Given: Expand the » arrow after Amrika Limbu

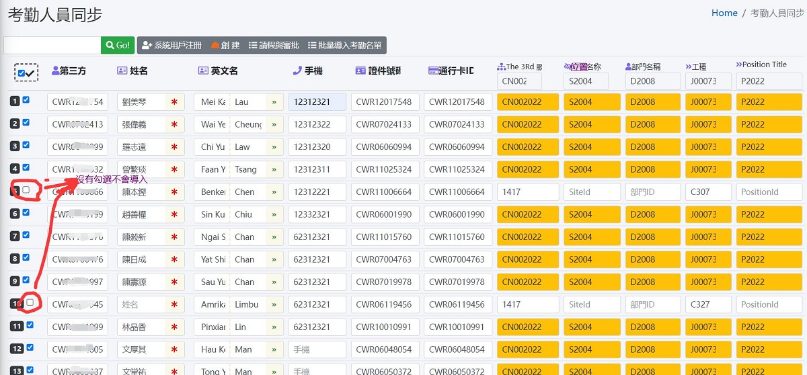Looking at the screenshot, I should 274,304.
